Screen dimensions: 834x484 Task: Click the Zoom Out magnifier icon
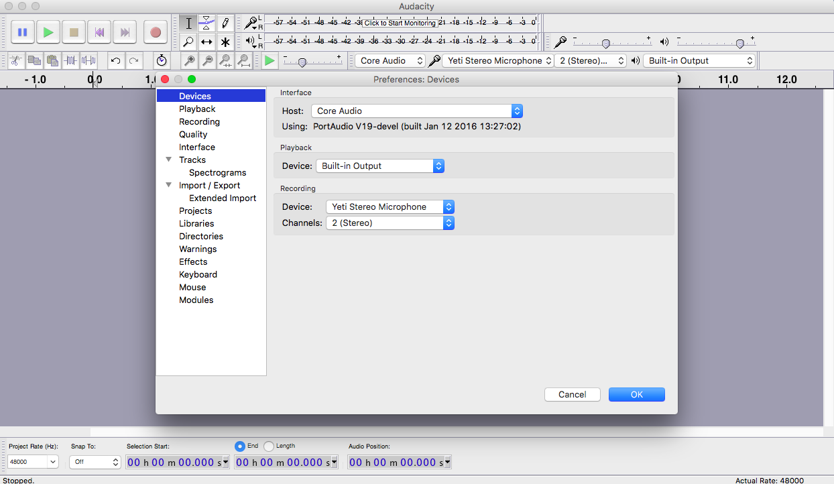coord(208,61)
